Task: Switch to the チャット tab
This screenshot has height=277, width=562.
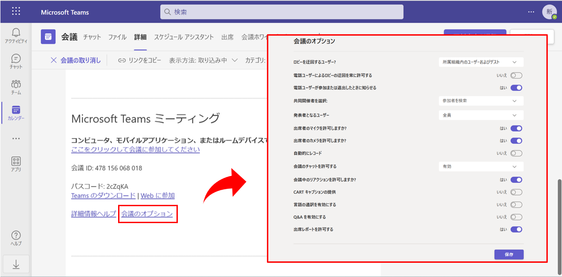Action: 92,37
